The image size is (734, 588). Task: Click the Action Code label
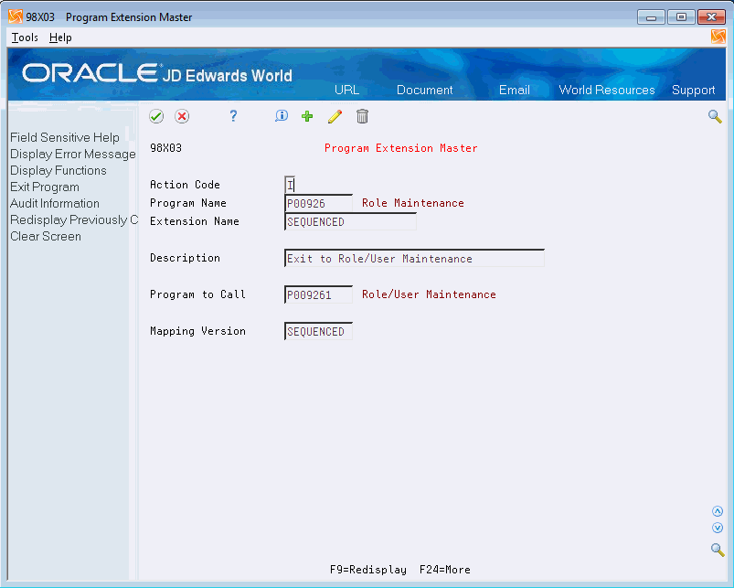click(x=185, y=185)
